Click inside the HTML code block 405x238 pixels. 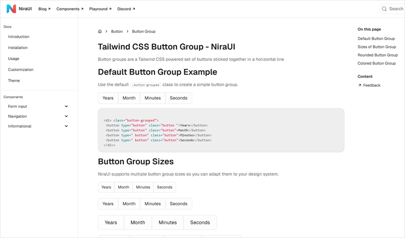coord(221,130)
